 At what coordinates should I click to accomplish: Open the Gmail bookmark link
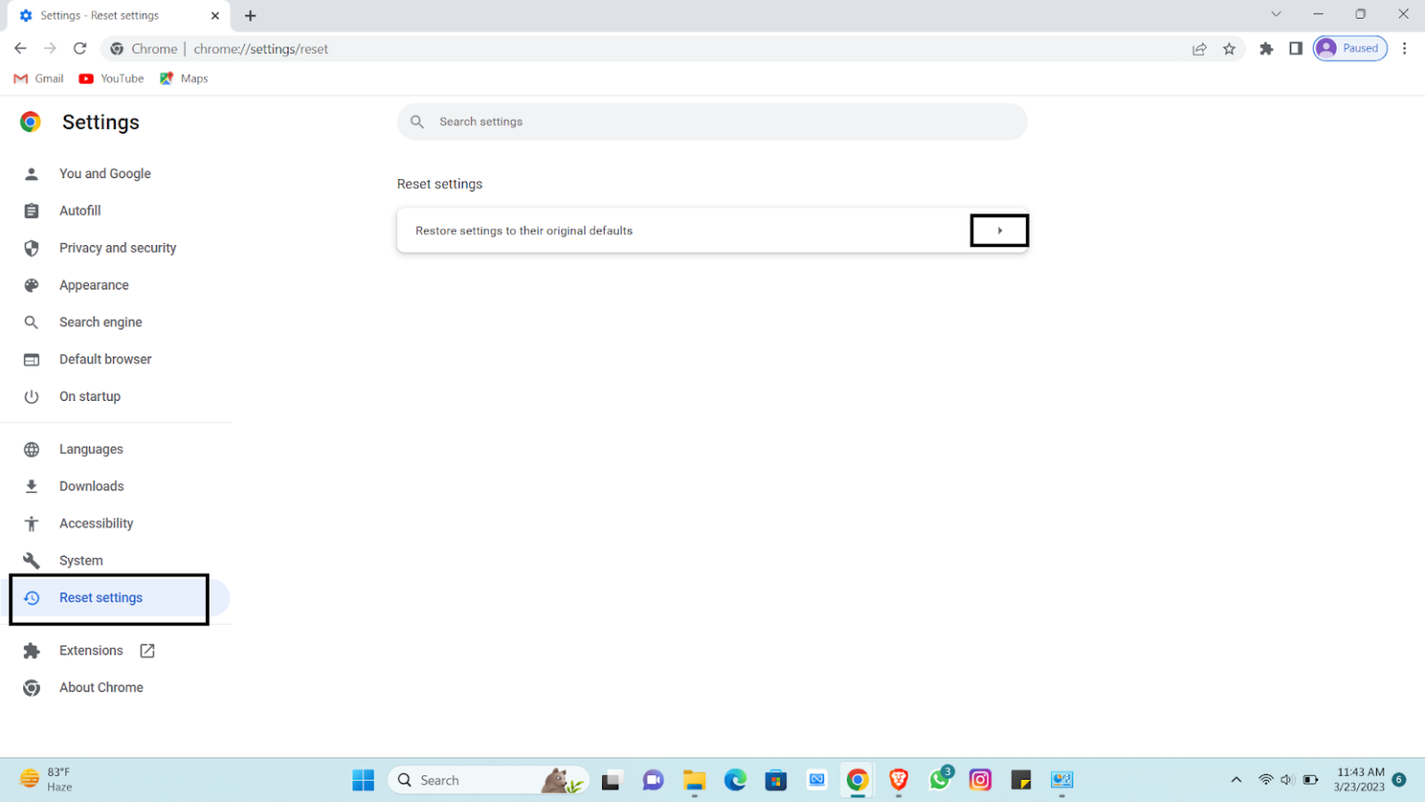[38, 78]
